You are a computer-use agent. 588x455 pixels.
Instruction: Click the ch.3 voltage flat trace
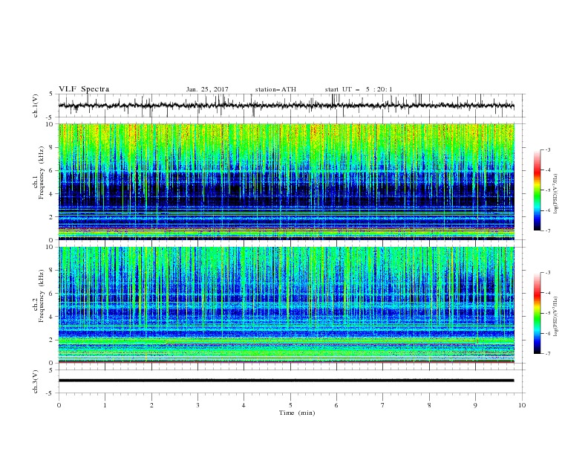click(287, 381)
